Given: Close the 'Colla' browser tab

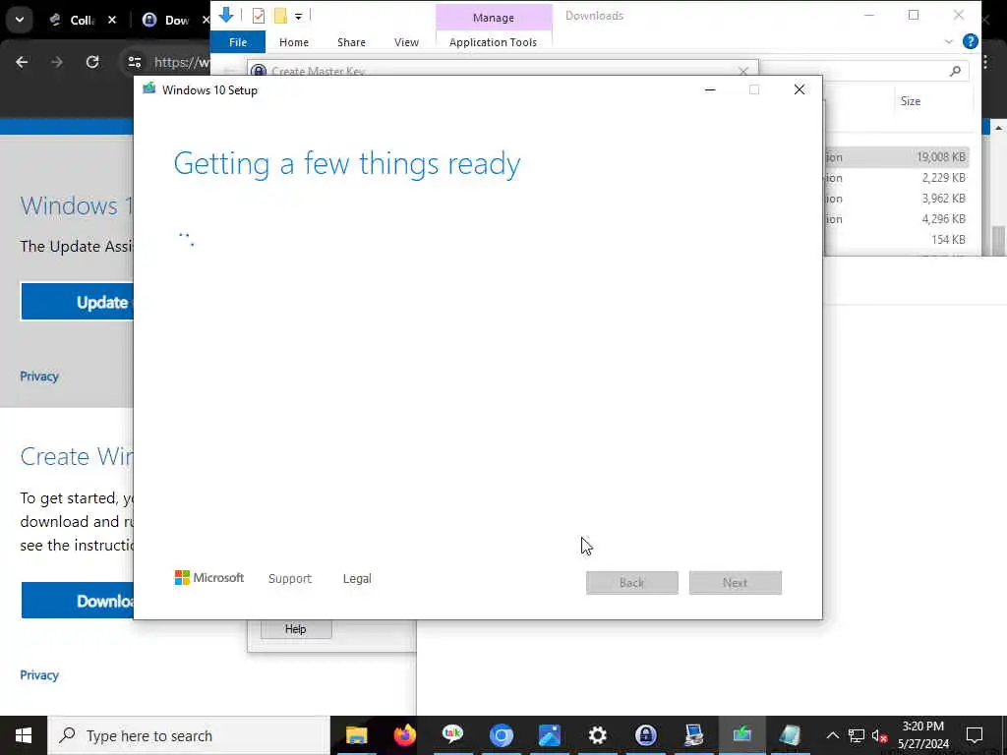Looking at the screenshot, I should pos(112,20).
